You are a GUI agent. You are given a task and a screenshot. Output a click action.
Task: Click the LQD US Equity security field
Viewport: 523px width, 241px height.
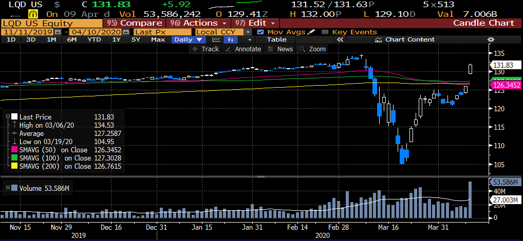(x=52, y=23)
